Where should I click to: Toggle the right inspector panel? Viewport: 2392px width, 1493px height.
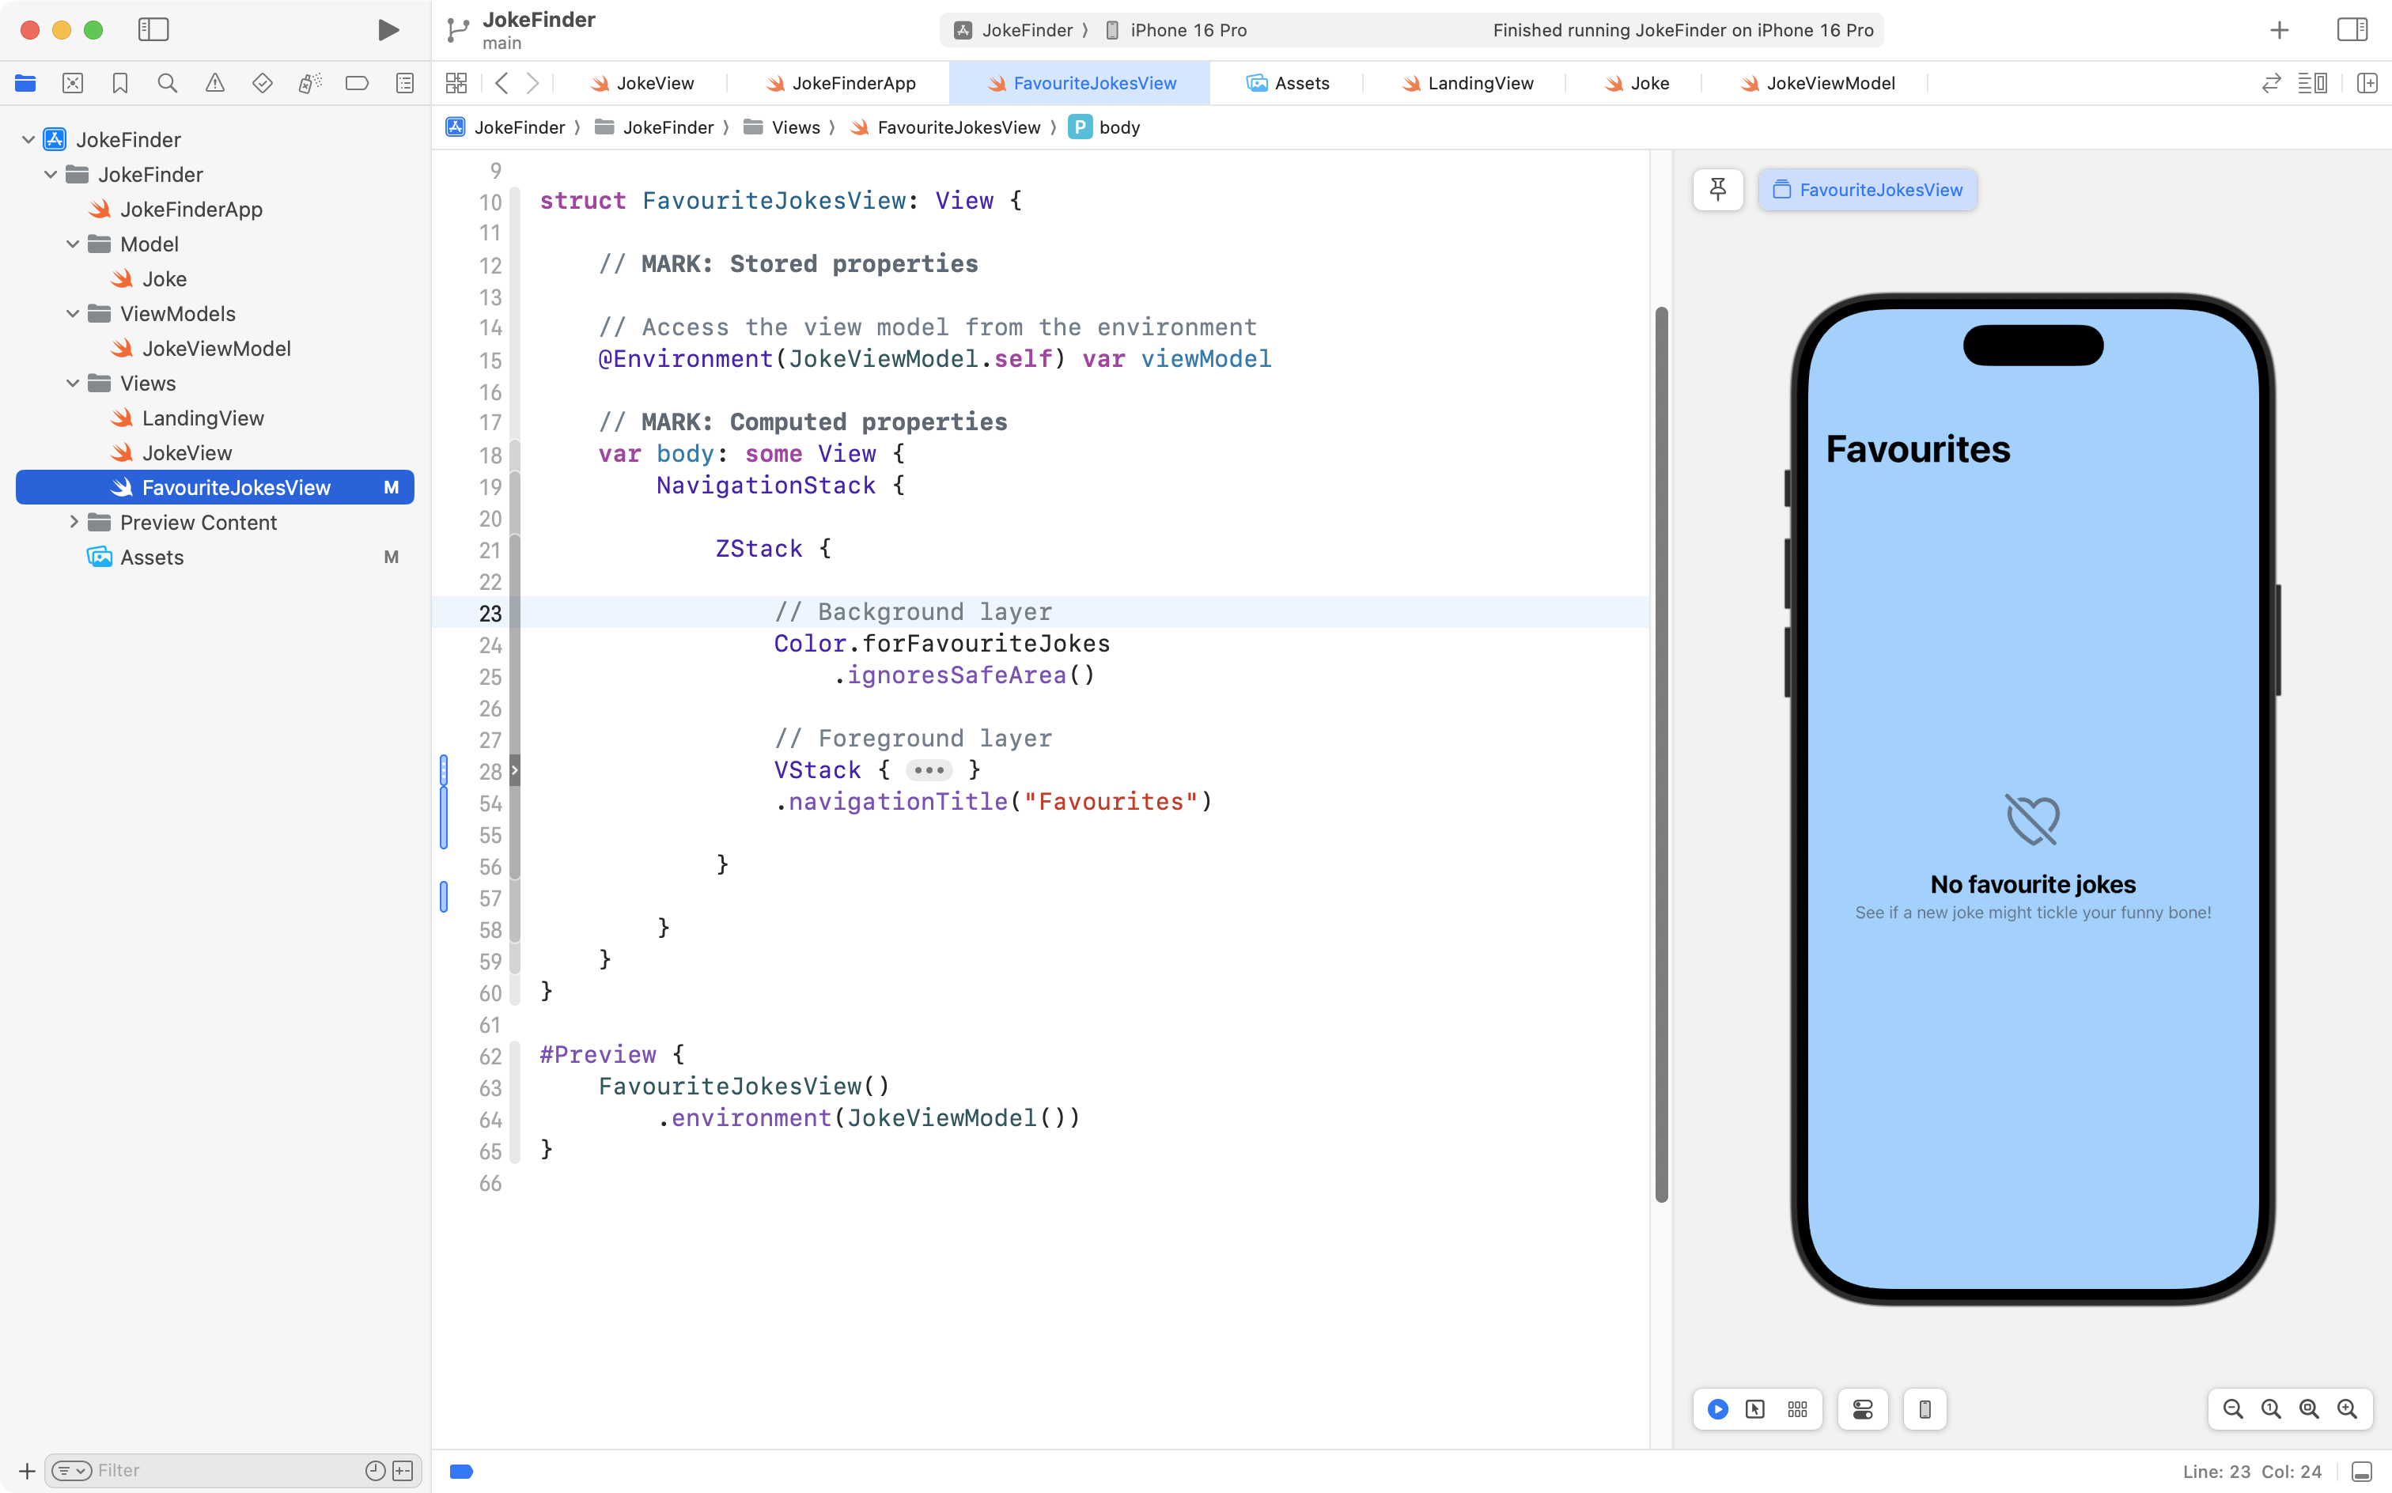2352,29
